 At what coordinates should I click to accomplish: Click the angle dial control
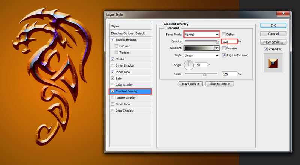(x=189, y=65)
